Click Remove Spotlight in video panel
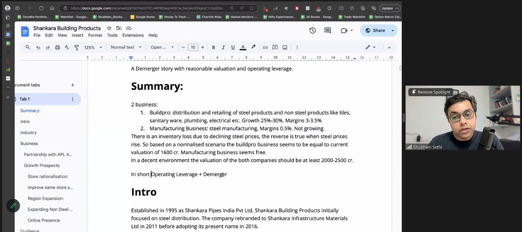This screenshot has height=232, width=522. pos(430,92)
